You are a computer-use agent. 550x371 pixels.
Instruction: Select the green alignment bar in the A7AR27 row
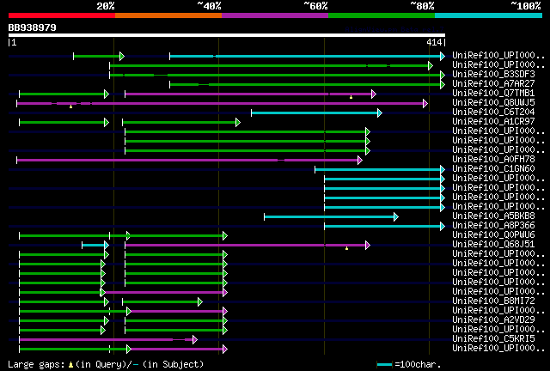click(308, 84)
